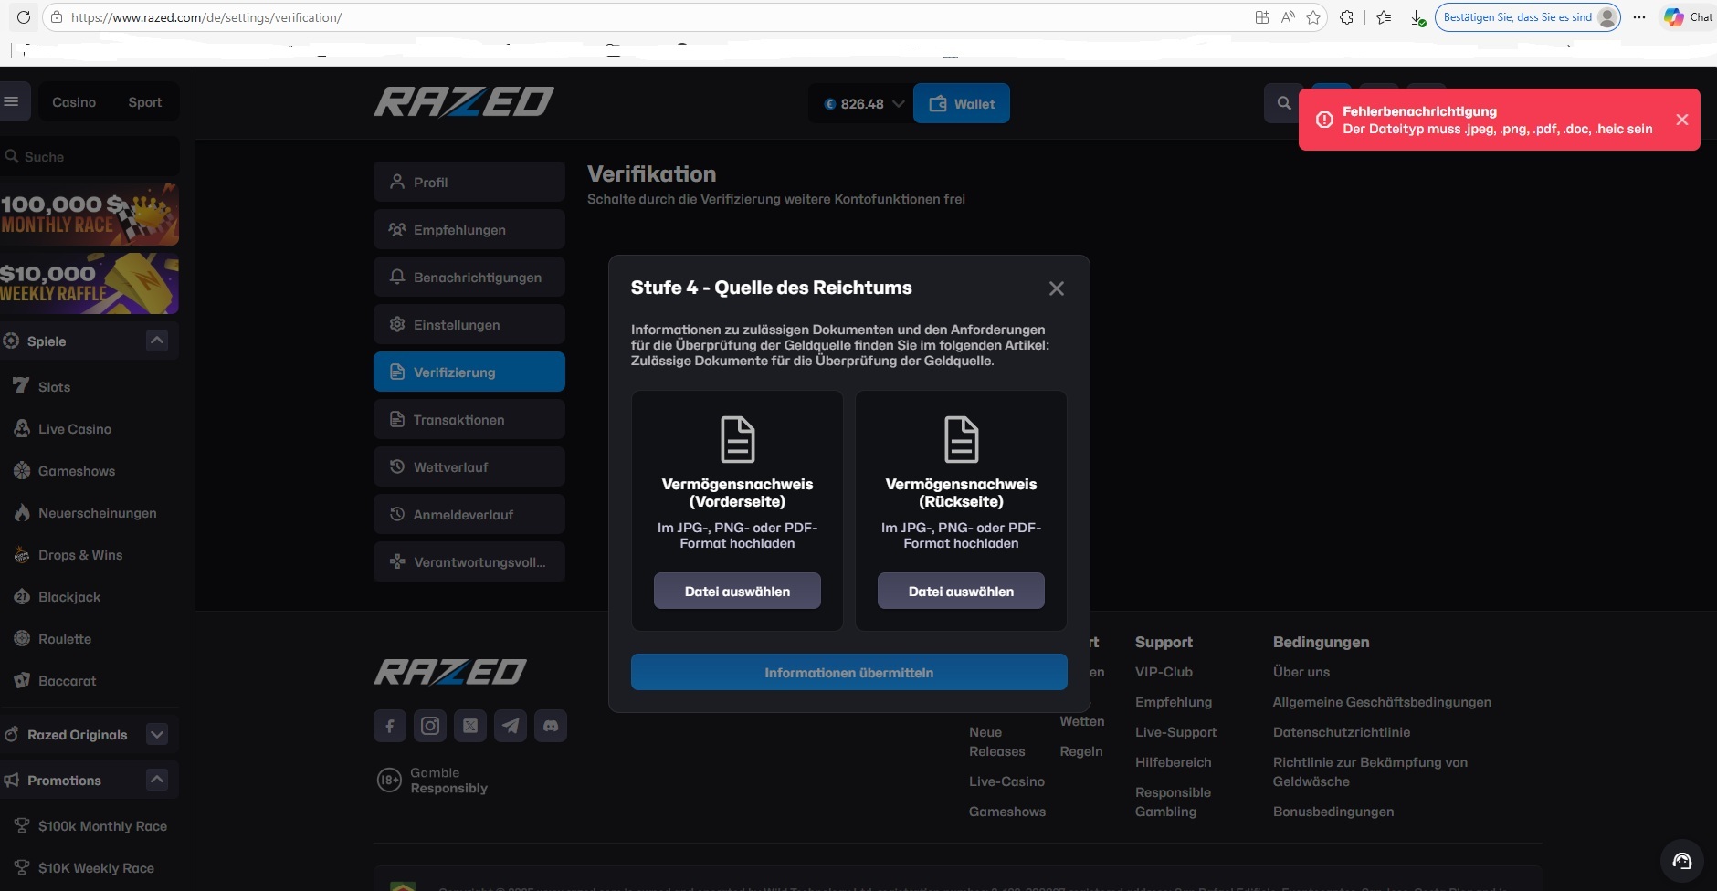The height and width of the screenshot is (891, 1717).
Task: Collapse the Promotions sidebar section
Action: (157, 780)
